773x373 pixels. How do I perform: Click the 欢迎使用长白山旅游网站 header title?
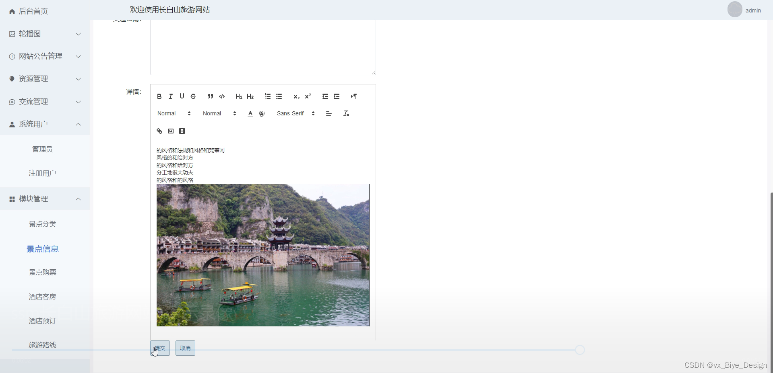coord(170,10)
